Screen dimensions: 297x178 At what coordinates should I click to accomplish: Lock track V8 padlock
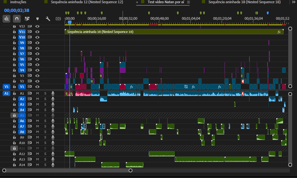[x=14, y=48]
